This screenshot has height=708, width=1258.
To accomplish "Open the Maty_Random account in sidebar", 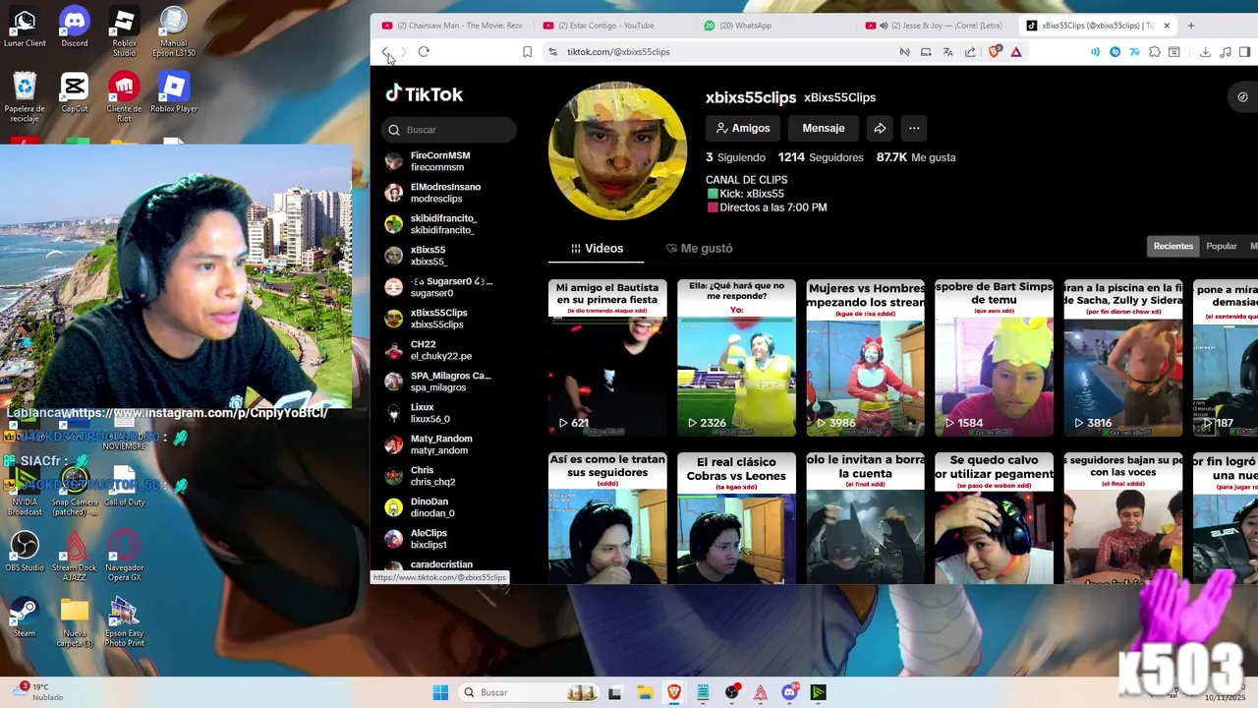I will [x=447, y=444].
